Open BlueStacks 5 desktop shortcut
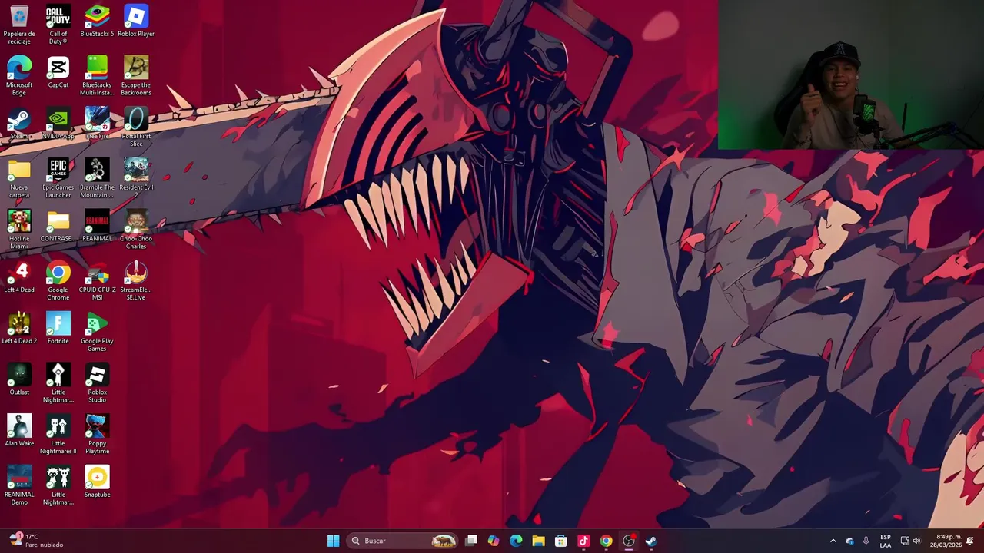This screenshot has width=984, height=553. pos(97,21)
